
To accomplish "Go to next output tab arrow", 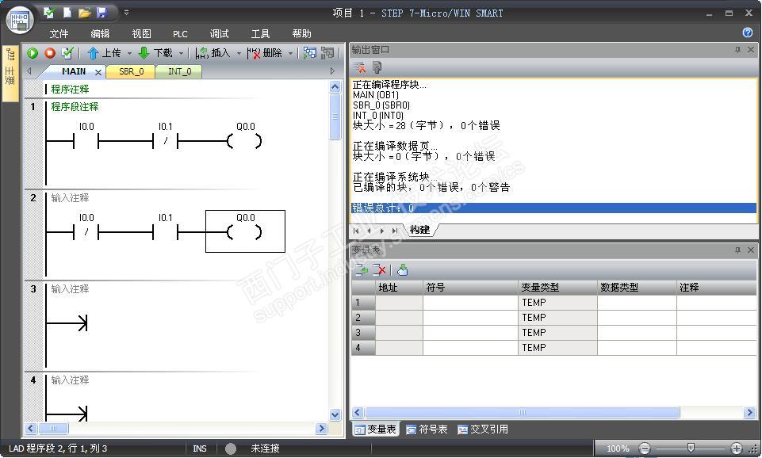I will (382, 231).
